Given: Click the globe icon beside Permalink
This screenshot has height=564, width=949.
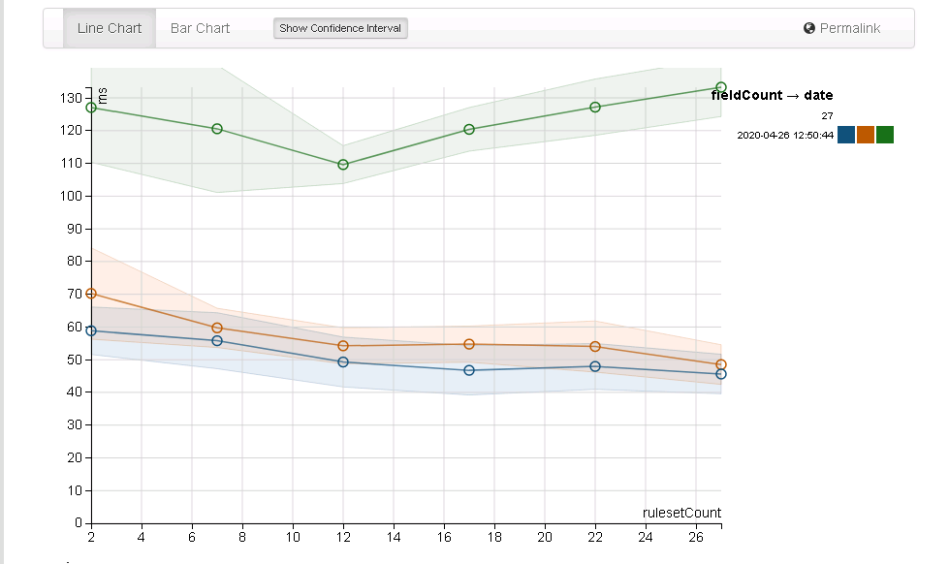Looking at the screenshot, I should click(807, 28).
